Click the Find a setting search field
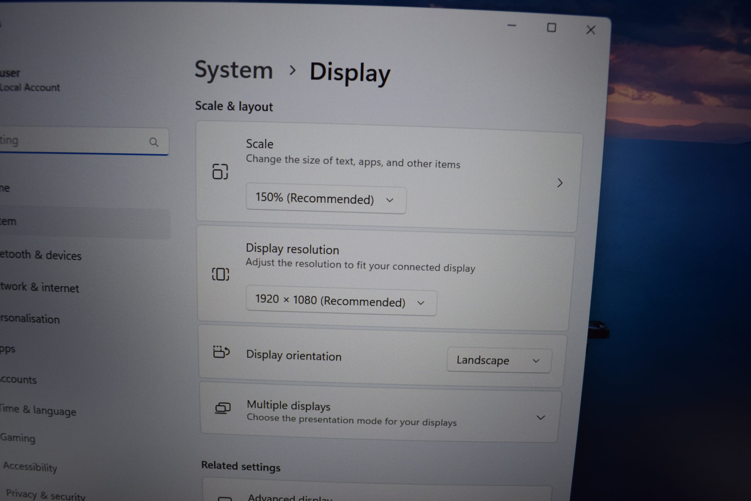 coord(84,141)
